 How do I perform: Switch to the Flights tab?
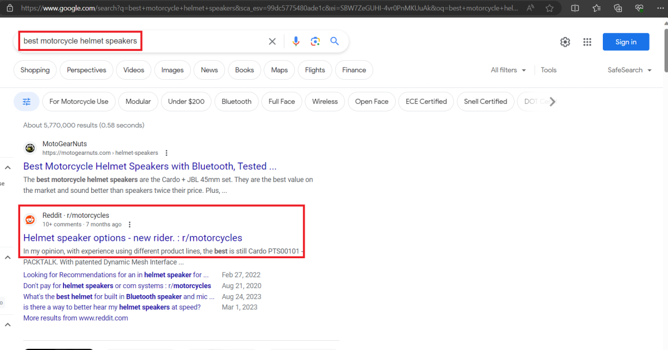(316, 70)
